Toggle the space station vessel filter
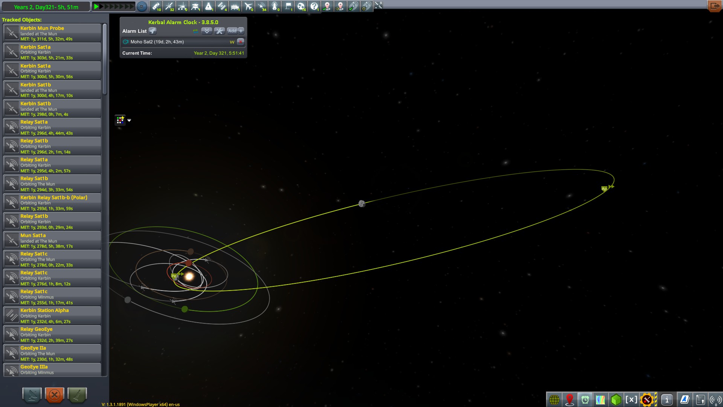 point(221,6)
